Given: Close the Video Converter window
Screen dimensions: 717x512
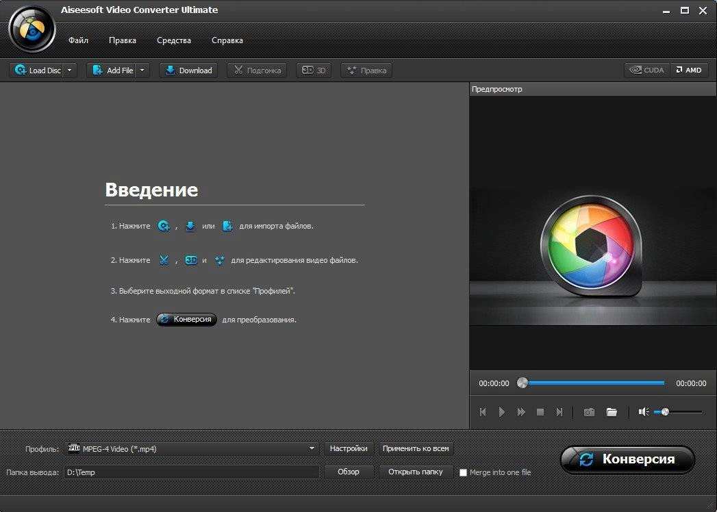Looking at the screenshot, I should [703, 10].
